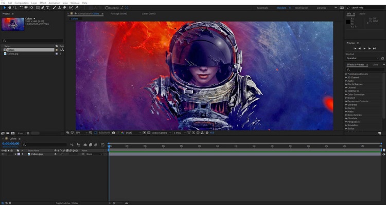Toggle Hide Shy Layers switch in timeline
386x205 pixels.
tap(85, 145)
